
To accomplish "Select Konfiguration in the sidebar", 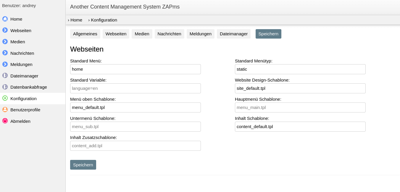I will (x=33, y=98).
